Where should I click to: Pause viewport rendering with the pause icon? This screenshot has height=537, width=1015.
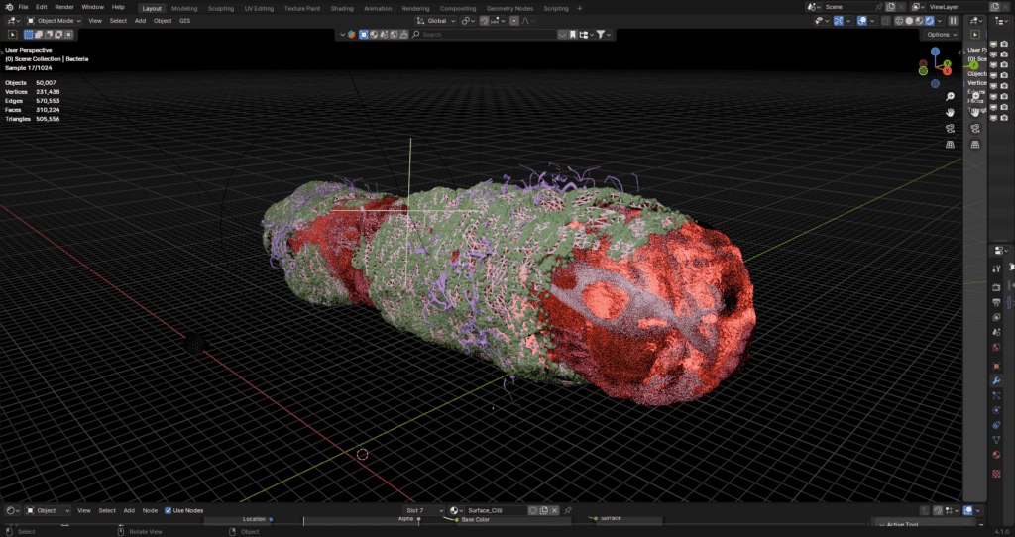954,20
